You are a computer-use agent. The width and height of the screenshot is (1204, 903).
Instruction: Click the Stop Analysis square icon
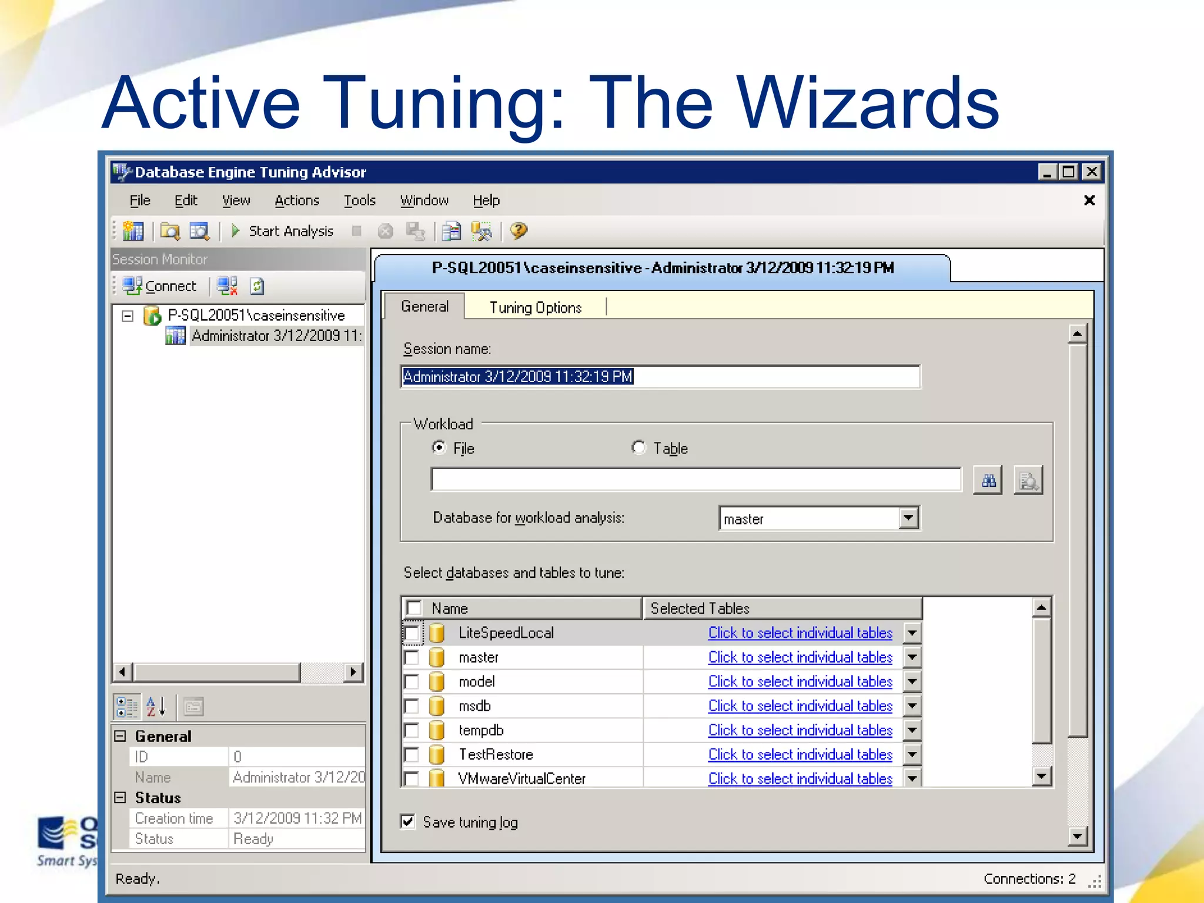pyautogui.click(x=356, y=231)
